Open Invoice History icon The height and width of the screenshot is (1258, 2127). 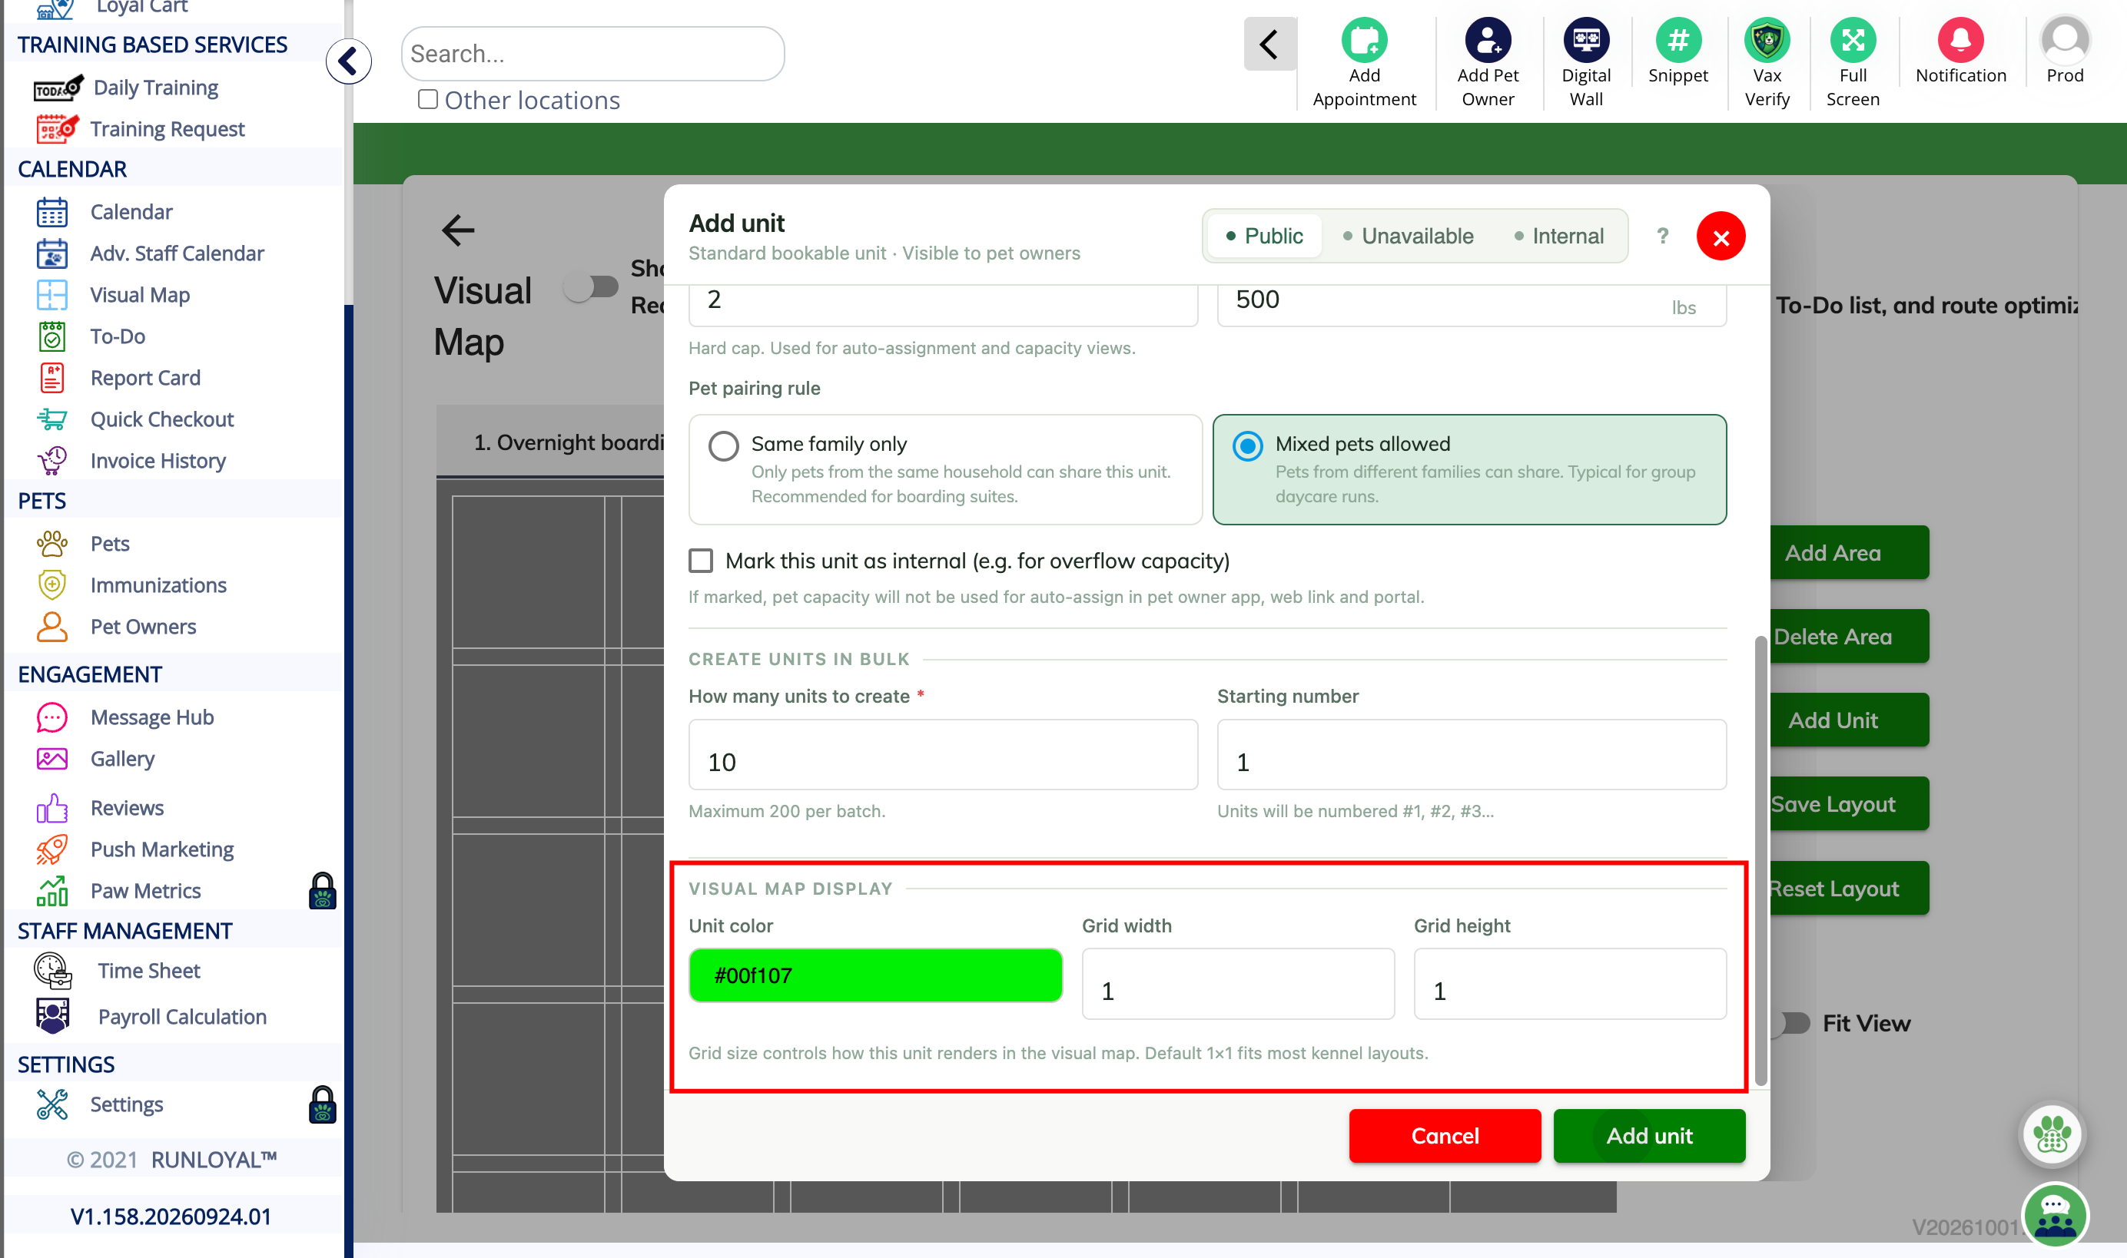[51, 460]
